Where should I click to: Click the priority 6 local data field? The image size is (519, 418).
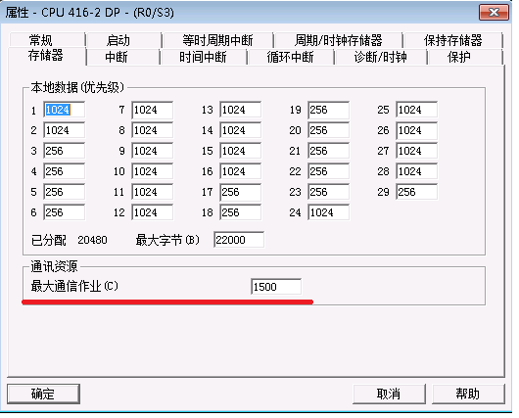point(64,212)
